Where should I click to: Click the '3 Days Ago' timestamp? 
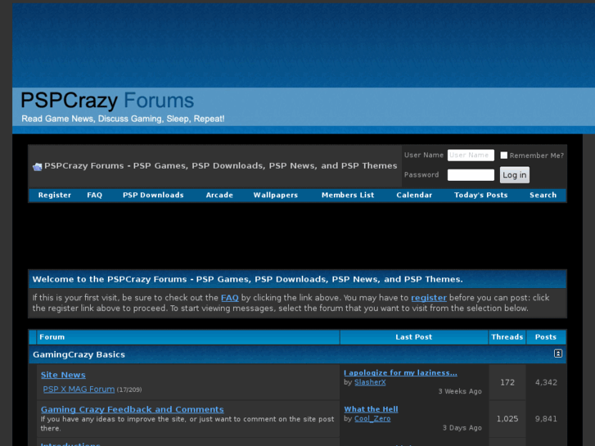pos(462,428)
